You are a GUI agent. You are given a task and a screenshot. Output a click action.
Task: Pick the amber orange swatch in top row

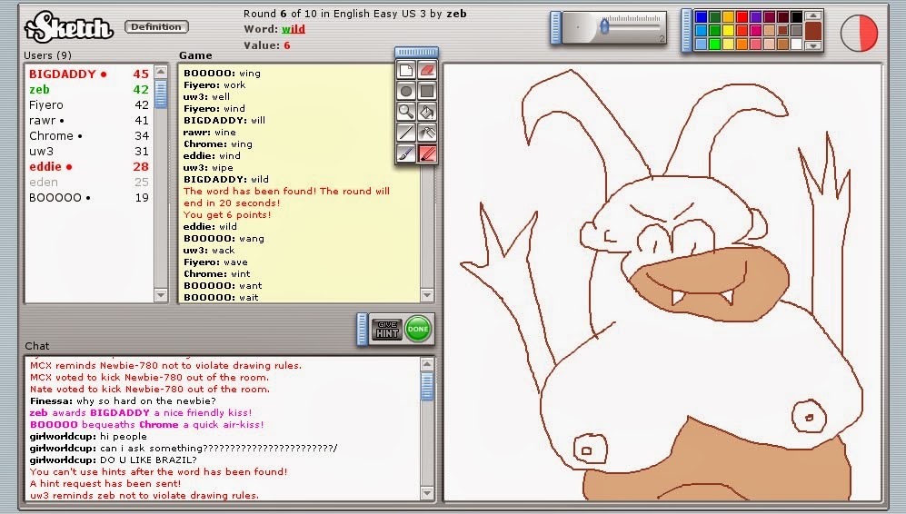tap(729, 16)
